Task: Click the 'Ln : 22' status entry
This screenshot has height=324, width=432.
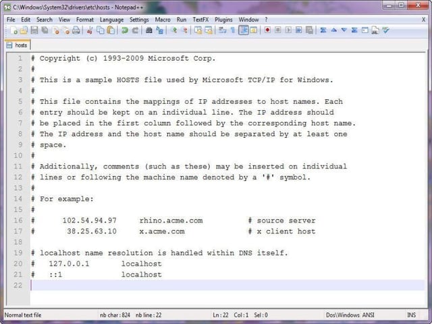Action: [221, 315]
